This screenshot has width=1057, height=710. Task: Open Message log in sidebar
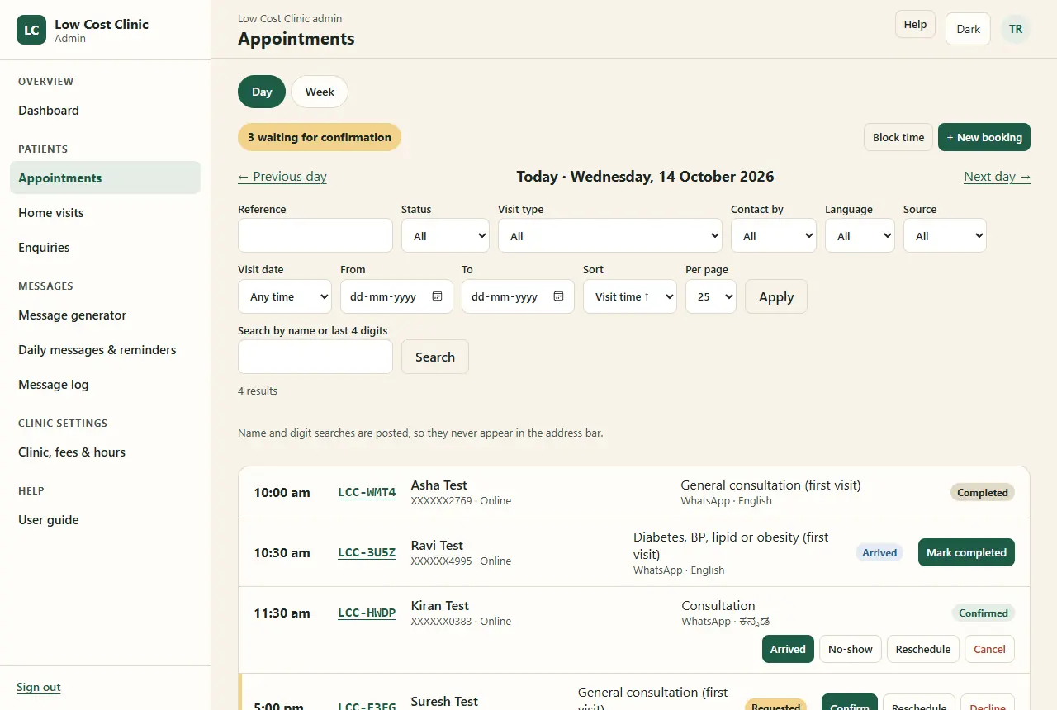105,385
